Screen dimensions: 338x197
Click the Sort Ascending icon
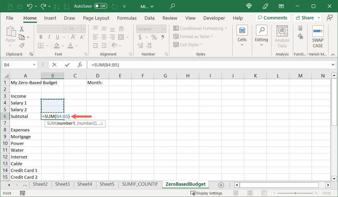click(57, 6)
